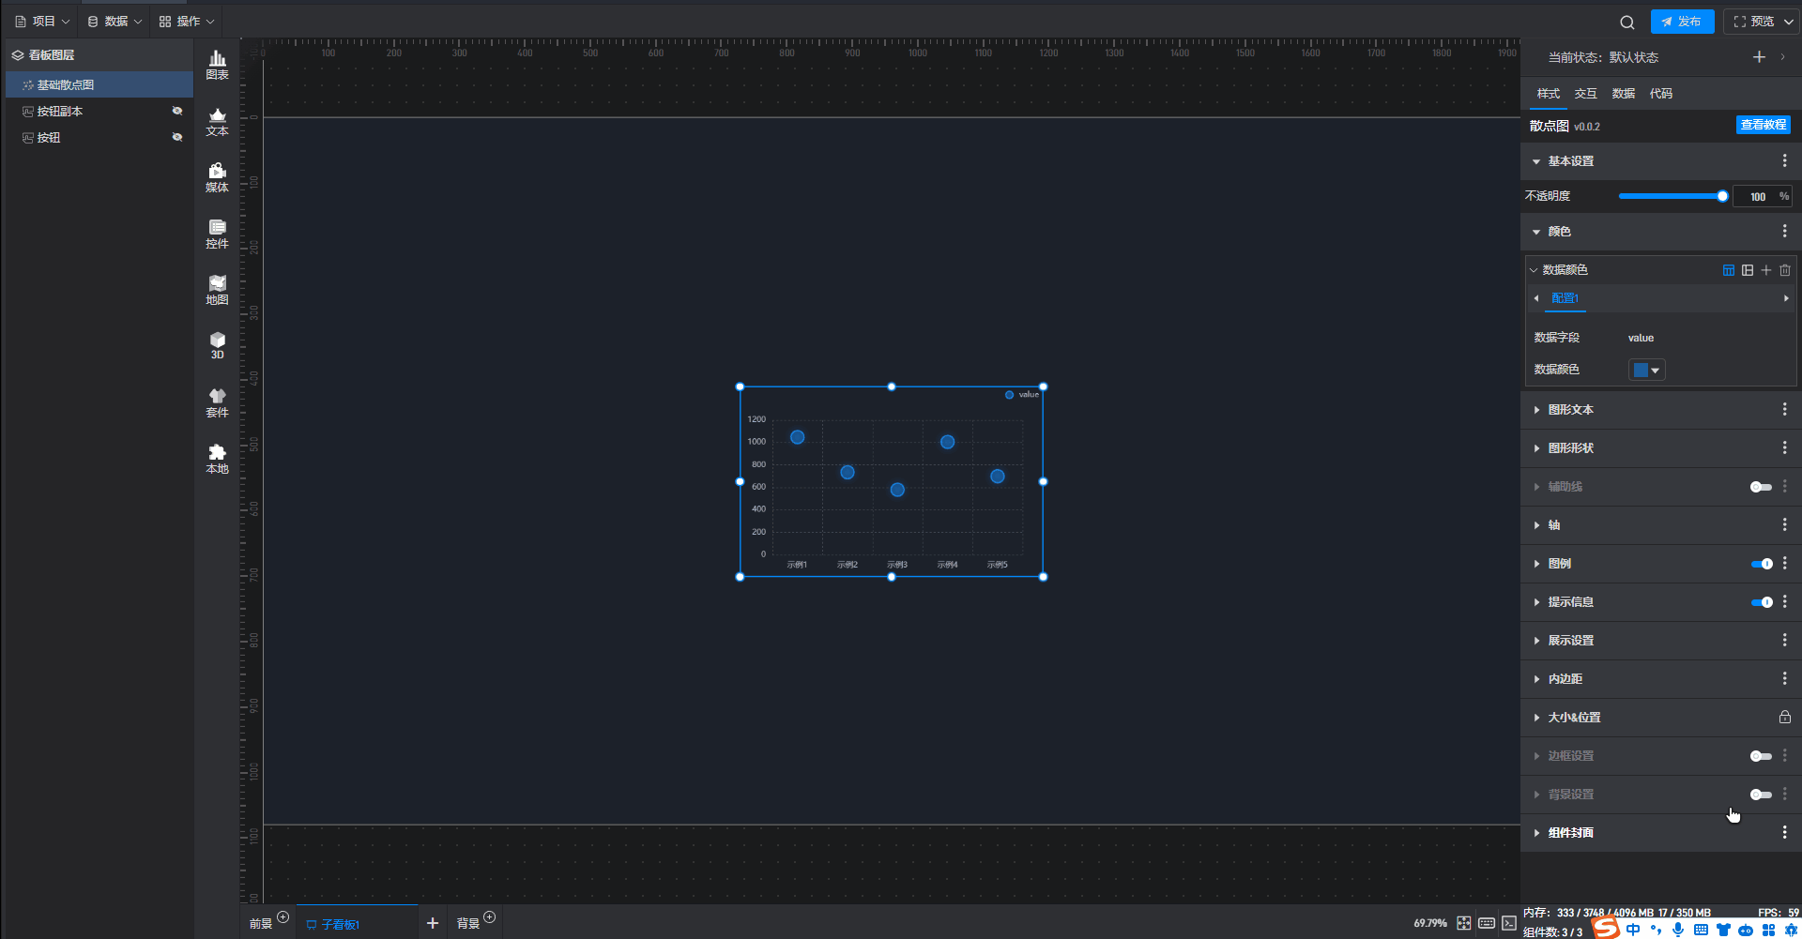The image size is (1802, 939).
Task: Open the 媒体 media components panel
Action: pos(217,177)
